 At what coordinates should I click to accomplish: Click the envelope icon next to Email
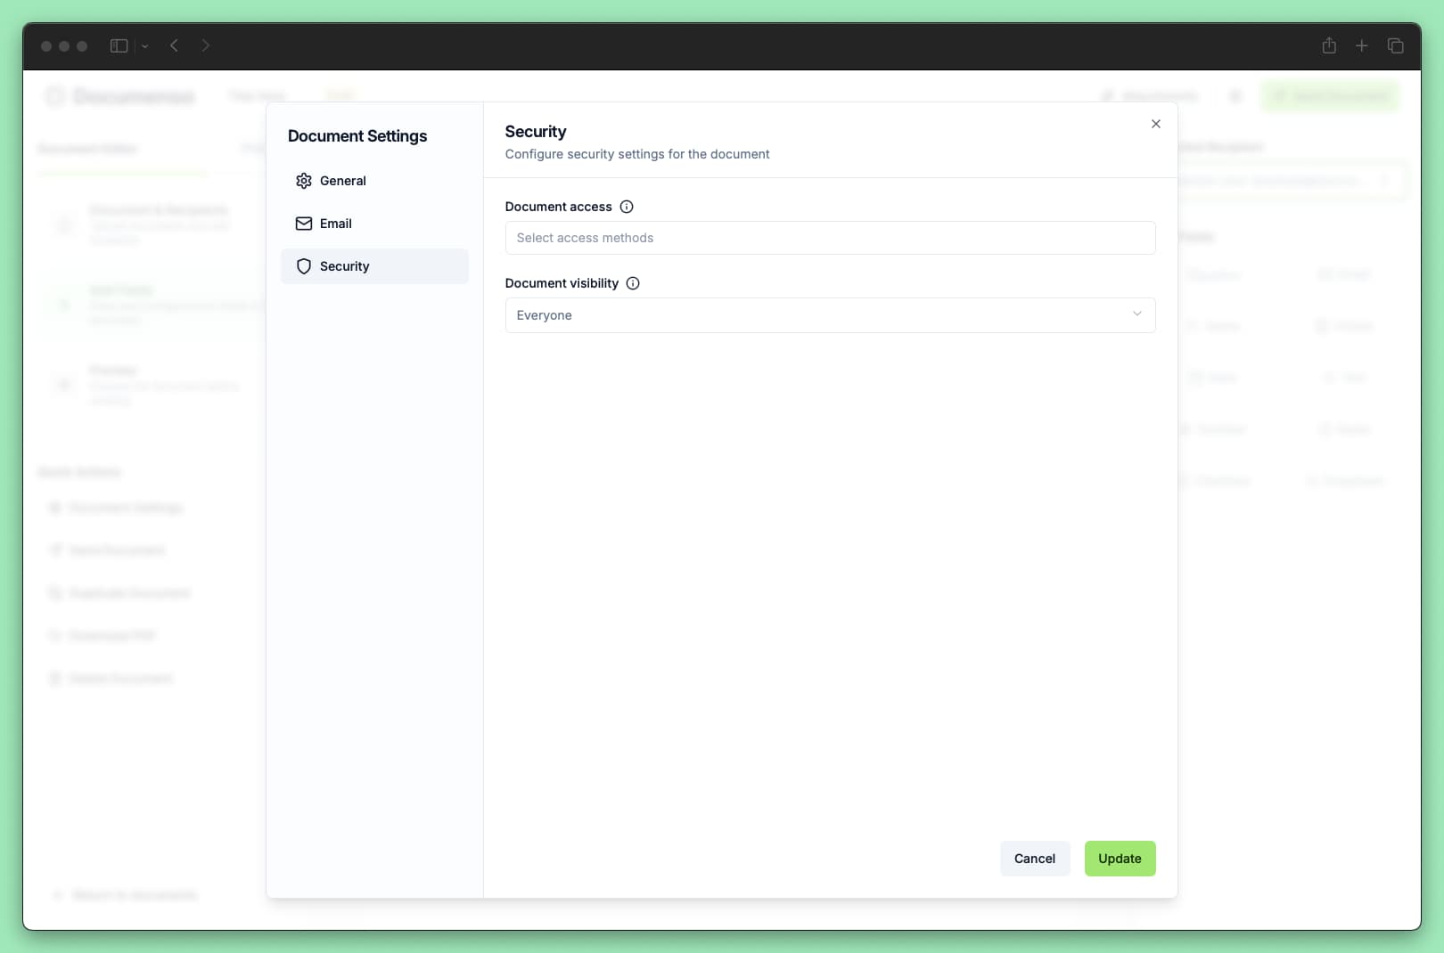tap(304, 224)
